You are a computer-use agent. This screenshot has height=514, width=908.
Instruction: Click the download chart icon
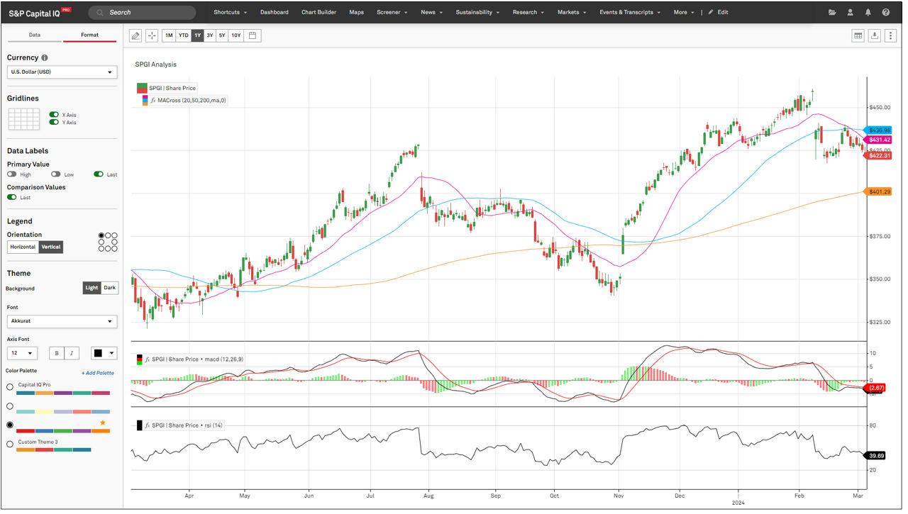(x=875, y=35)
